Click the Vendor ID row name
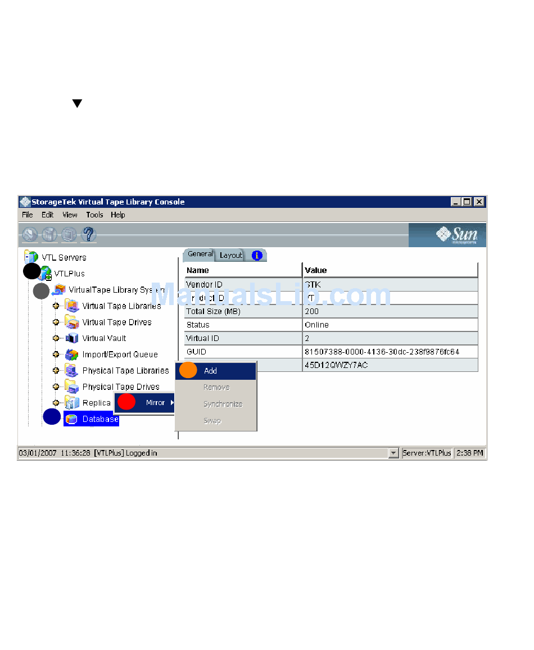 click(x=204, y=285)
